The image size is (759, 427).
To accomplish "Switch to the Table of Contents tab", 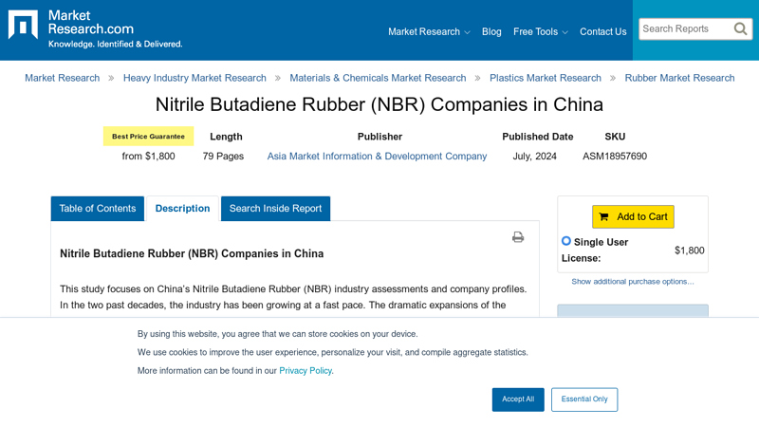I will pyautogui.click(x=98, y=208).
